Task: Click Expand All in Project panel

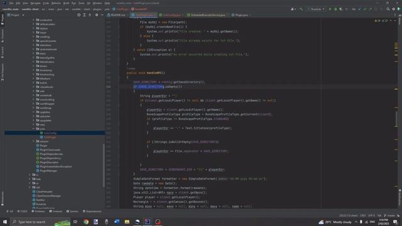Action: coord(84,15)
